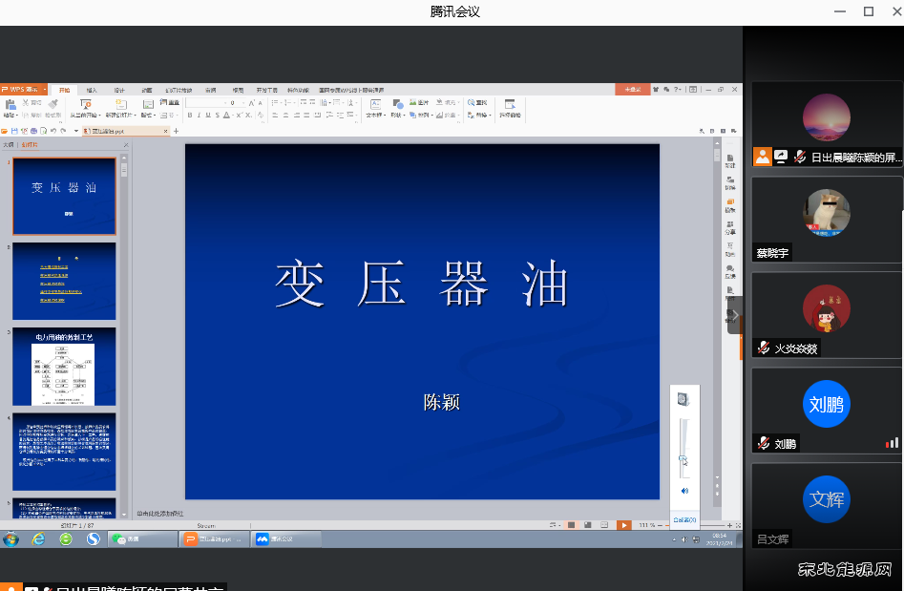Click the Shapes icon in ribbon
Viewport: 904px width, 591px height.
coord(398,104)
